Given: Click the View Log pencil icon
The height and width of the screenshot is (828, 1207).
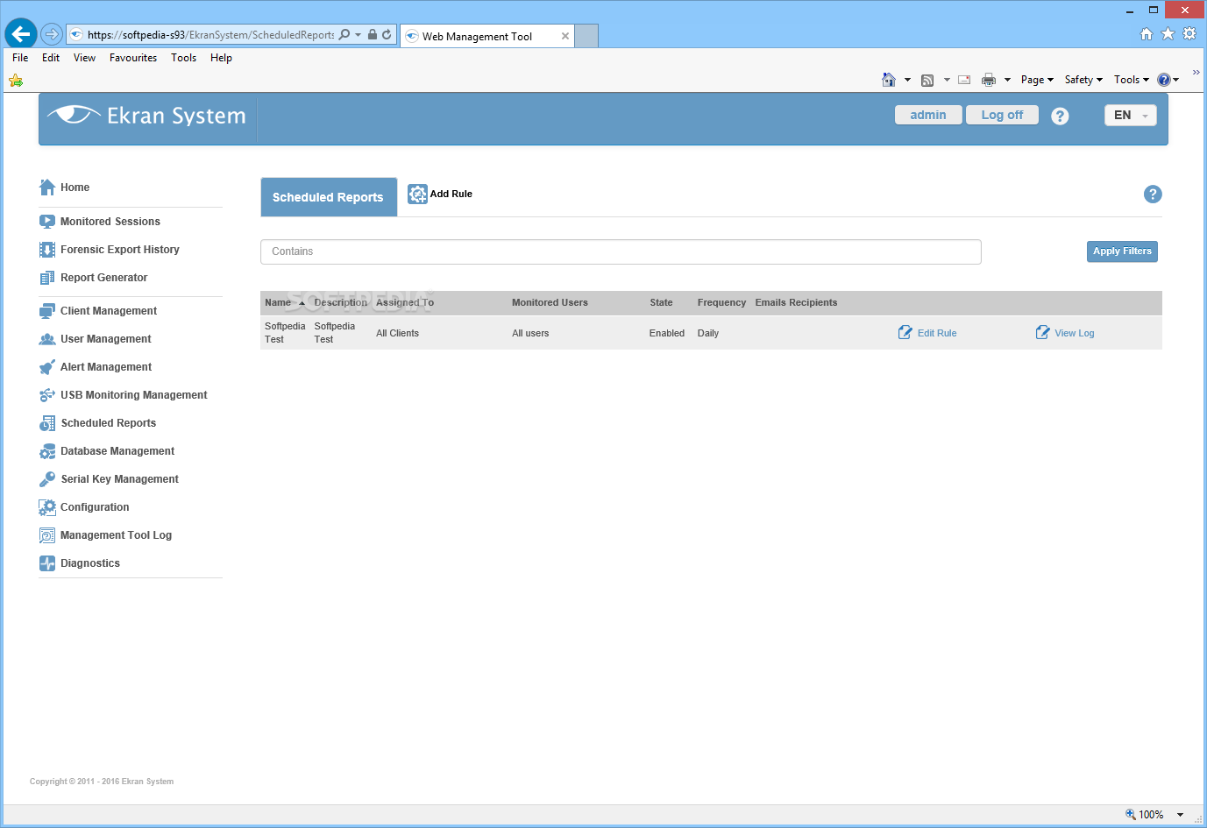Looking at the screenshot, I should (x=1042, y=333).
